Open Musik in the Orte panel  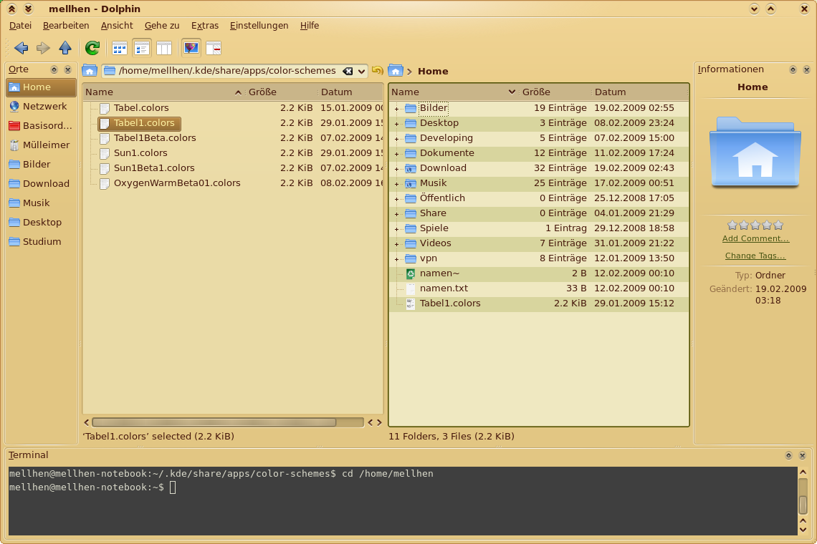41,203
